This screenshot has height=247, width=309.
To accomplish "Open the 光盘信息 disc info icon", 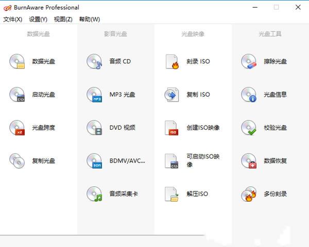I will 249,95.
